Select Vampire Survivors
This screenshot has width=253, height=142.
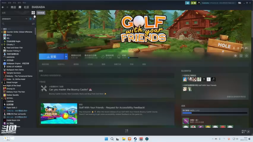14,73
